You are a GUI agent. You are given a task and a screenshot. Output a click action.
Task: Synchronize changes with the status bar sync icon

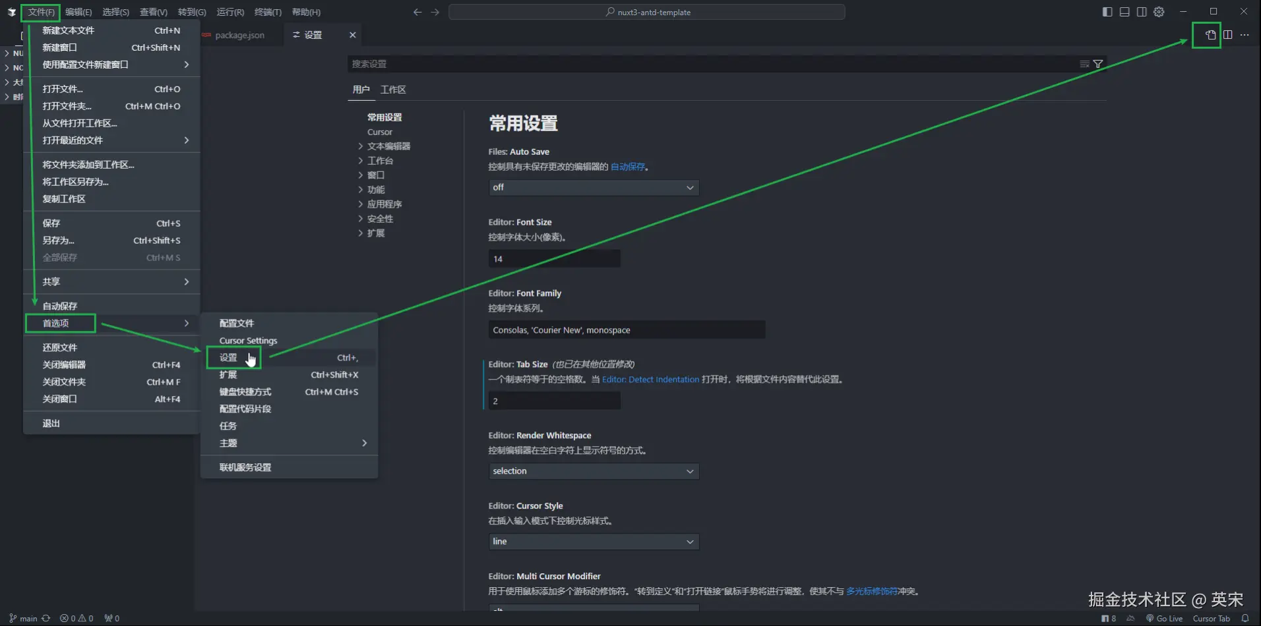click(x=46, y=618)
